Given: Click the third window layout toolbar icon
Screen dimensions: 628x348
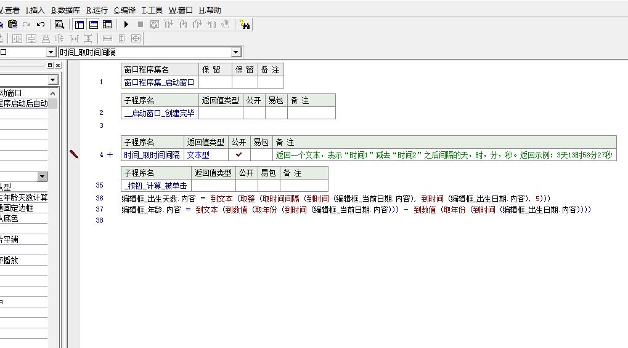Looking at the screenshot, I should 107,25.
